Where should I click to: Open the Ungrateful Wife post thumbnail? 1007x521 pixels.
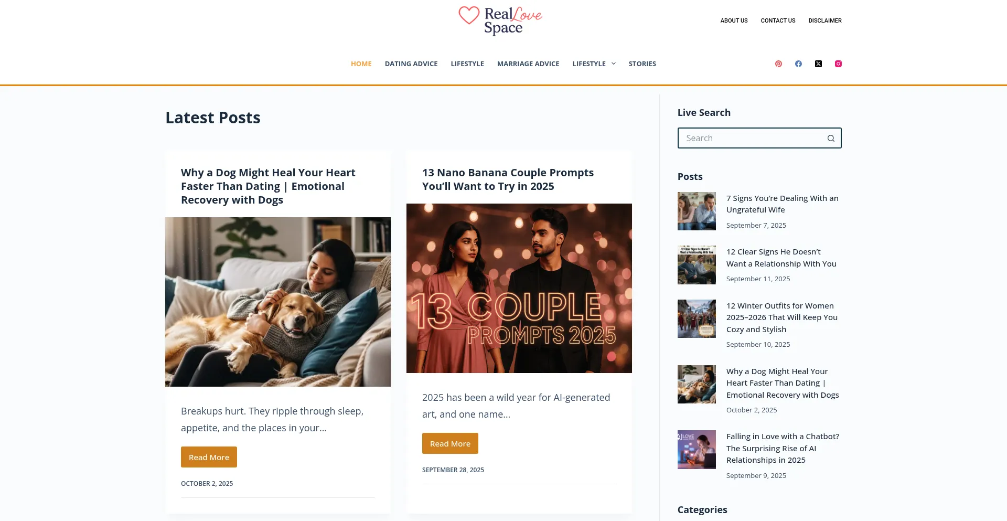tap(697, 211)
